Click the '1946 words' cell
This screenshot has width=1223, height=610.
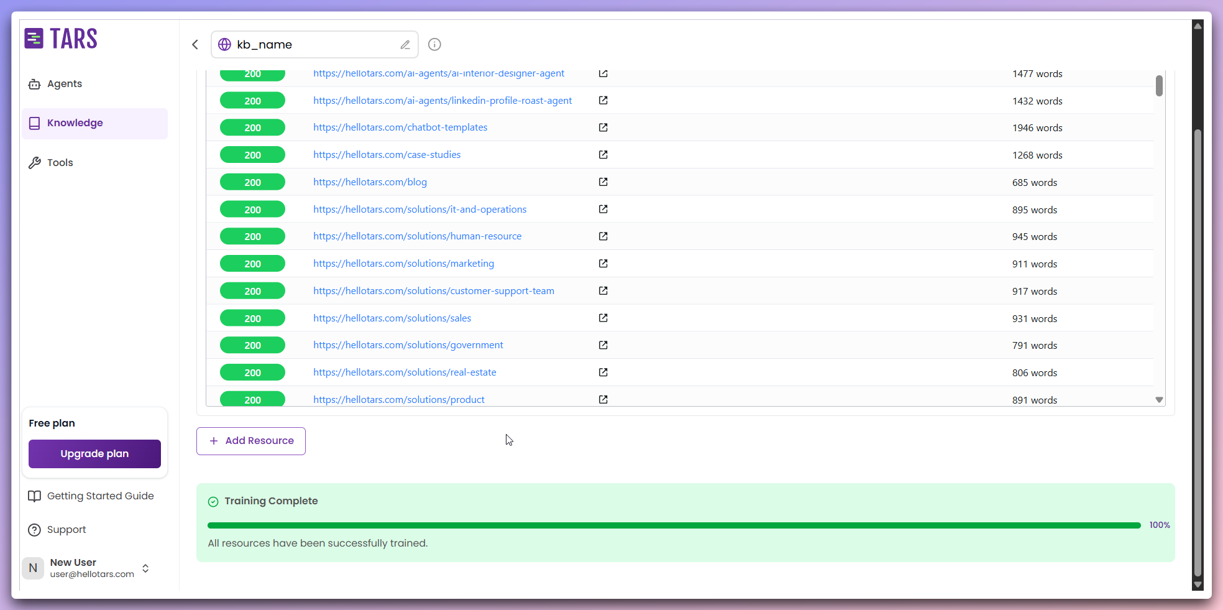tap(1037, 128)
